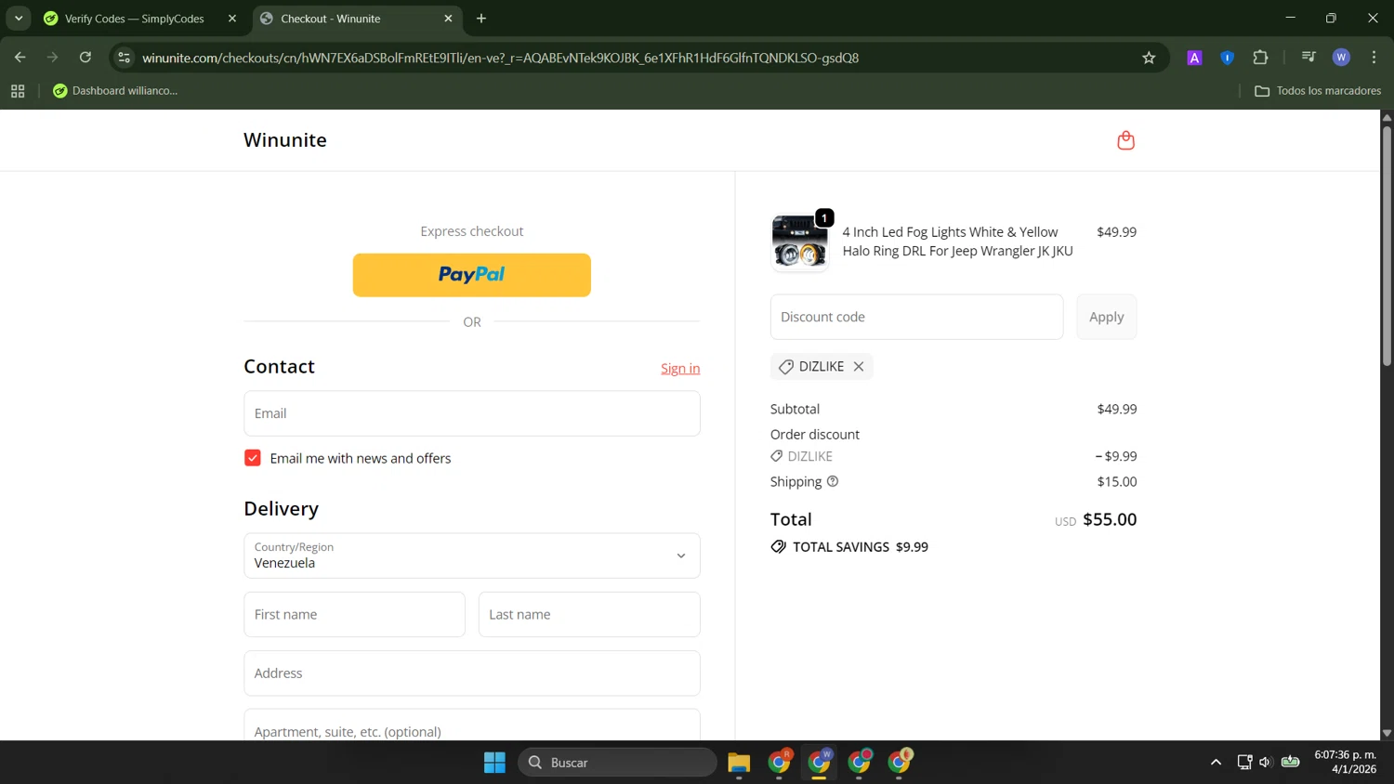Focus the Discount code field
Screen dimensions: 1394x784
(916, 317)
